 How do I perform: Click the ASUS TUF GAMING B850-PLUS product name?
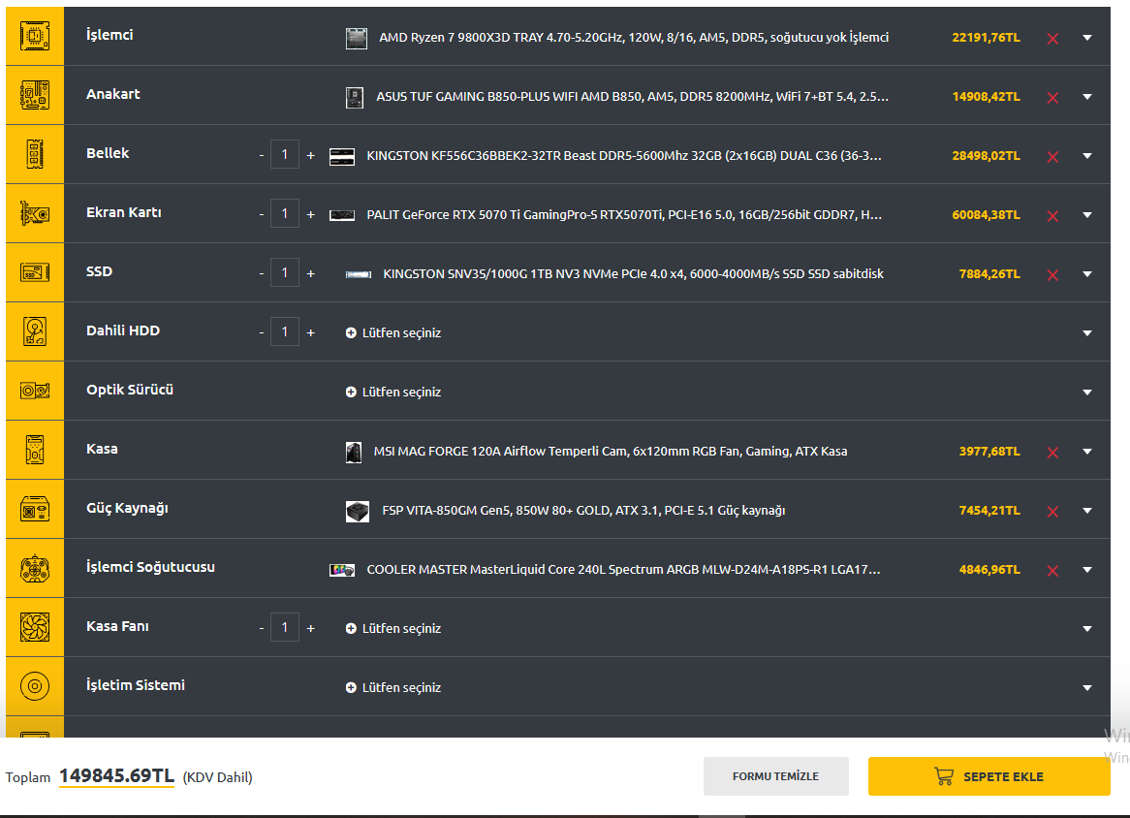[x=632, y=97]
